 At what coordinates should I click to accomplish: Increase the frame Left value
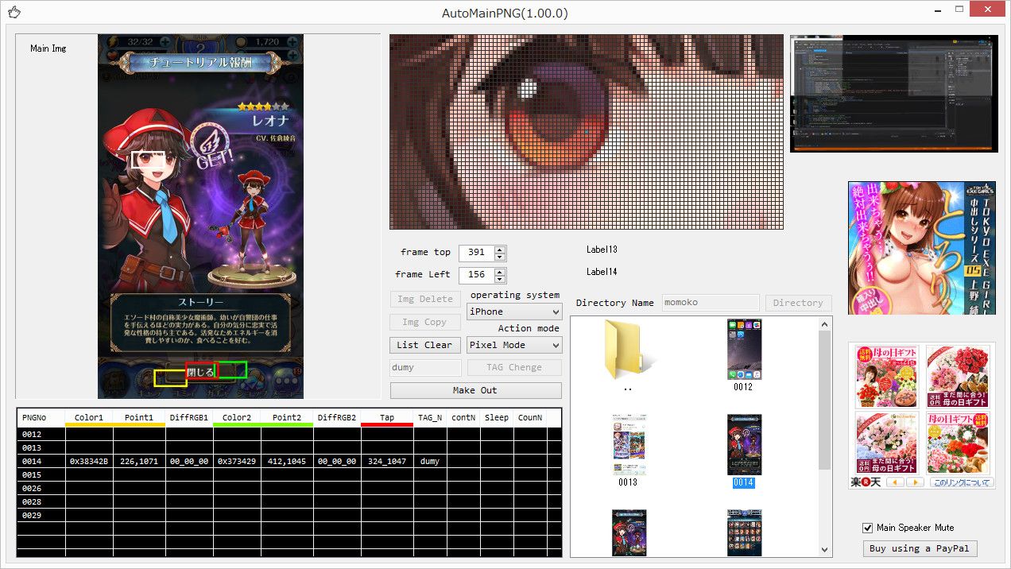tap(499, 272)
